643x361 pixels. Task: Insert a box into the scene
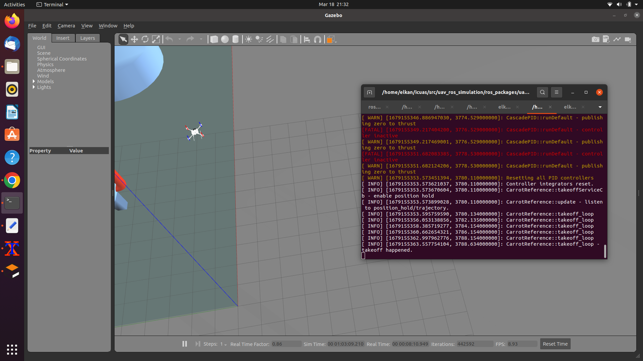coord(214,39)
